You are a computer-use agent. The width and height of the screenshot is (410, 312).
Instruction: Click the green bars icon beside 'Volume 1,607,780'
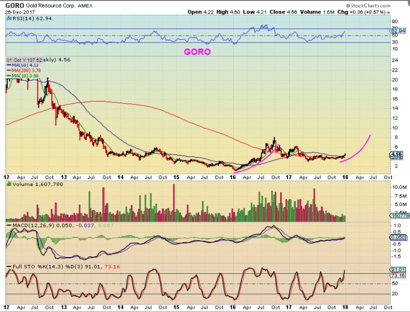pyautogui.click(x=9, y=184)
